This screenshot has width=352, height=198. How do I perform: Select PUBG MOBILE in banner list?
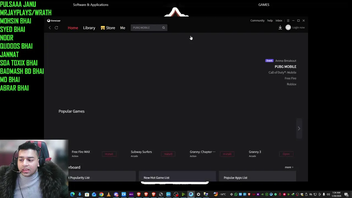click(285, 67)
